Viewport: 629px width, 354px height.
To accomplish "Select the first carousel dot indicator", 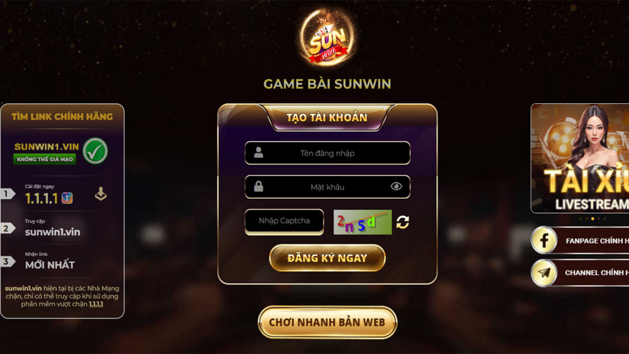I will pyautogui.click(x=581, y=219).
